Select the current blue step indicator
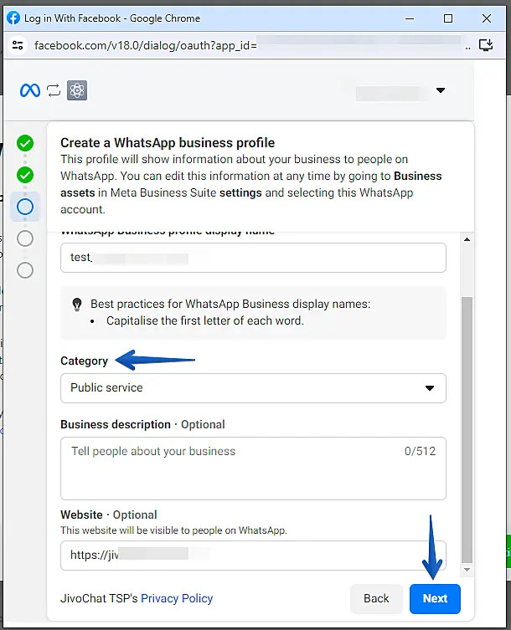Screen dimensions: 511x630 pos(25,207)
